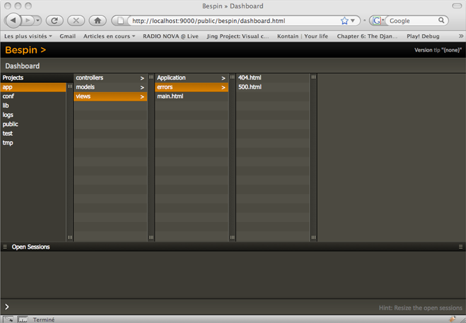Click the Bespin logo in the header
466x323 pixels.
tap(25, 50)
